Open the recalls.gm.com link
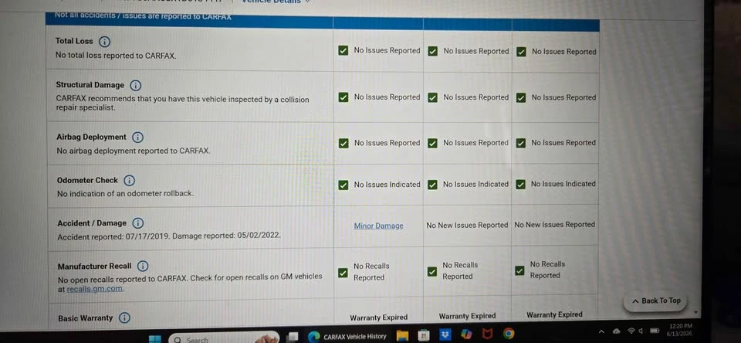The height and width of the screenshot is (343, 741). click(94, 289)
